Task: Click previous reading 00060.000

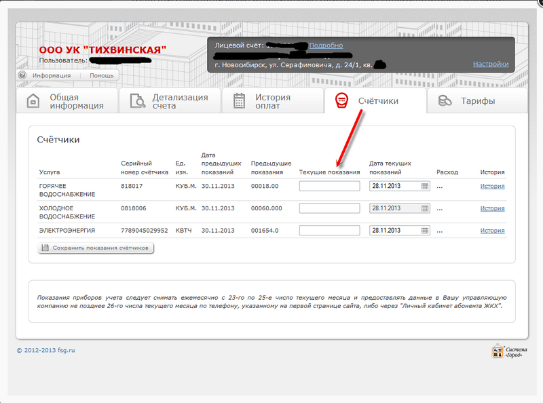Action: point(266,208)
